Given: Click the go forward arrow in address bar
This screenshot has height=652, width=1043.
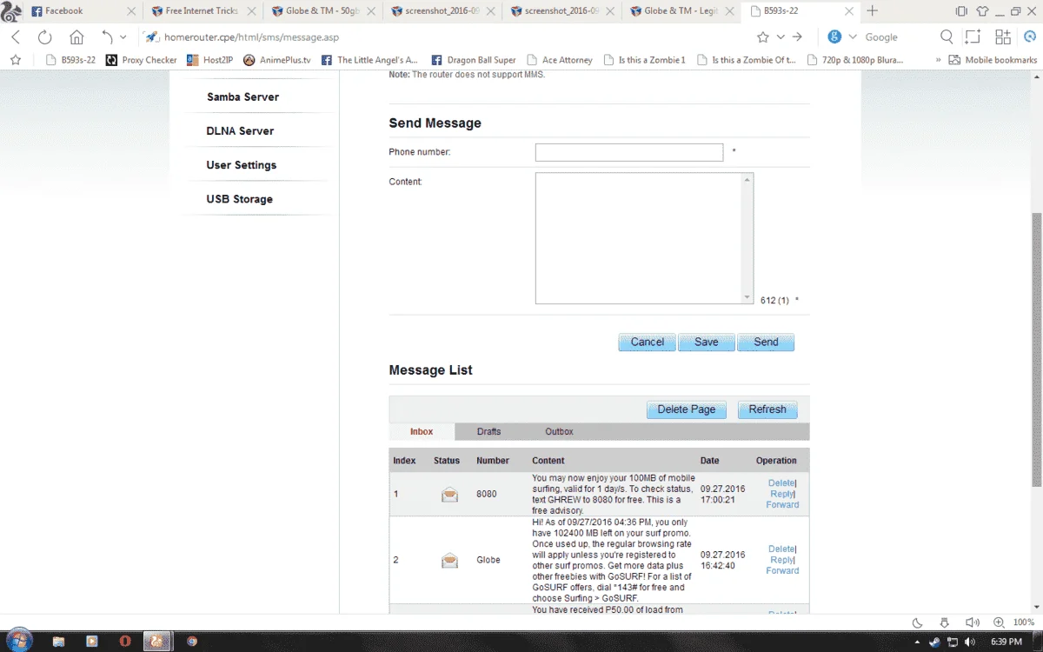Looking at the screenshot, I should [x=797, y=37].
